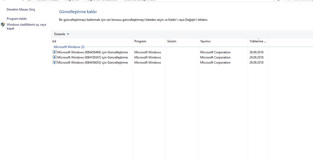Viewport: 313px width, 160px height.
Task: Click the 29.09.2018 date in the KB4100347 row
Action: (x=256, y=57)
